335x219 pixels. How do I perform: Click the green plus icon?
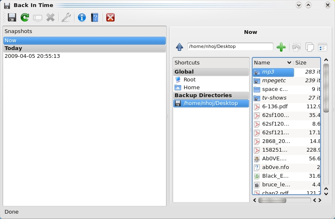(281, 47)
